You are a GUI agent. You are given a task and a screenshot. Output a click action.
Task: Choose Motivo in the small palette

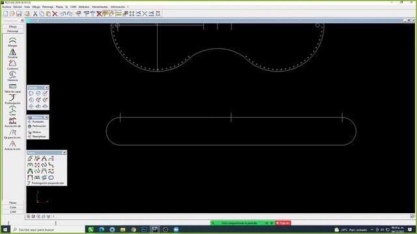35,132
